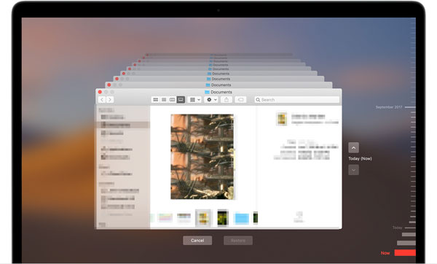437x264 pixels.
Task: Switch to list view
Action: (x=164, y=100)
